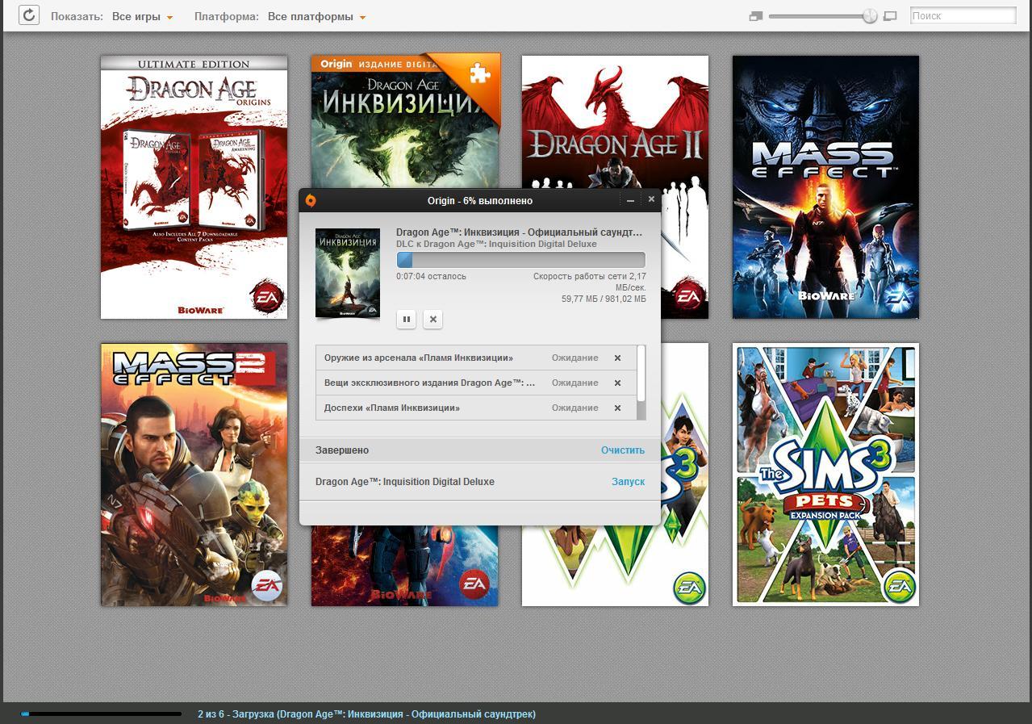The width and height of the screenshot is (1032, 724).
Task: Click the download progress bar in dialog
Action: pyautogui.click(x=520, y=260)
